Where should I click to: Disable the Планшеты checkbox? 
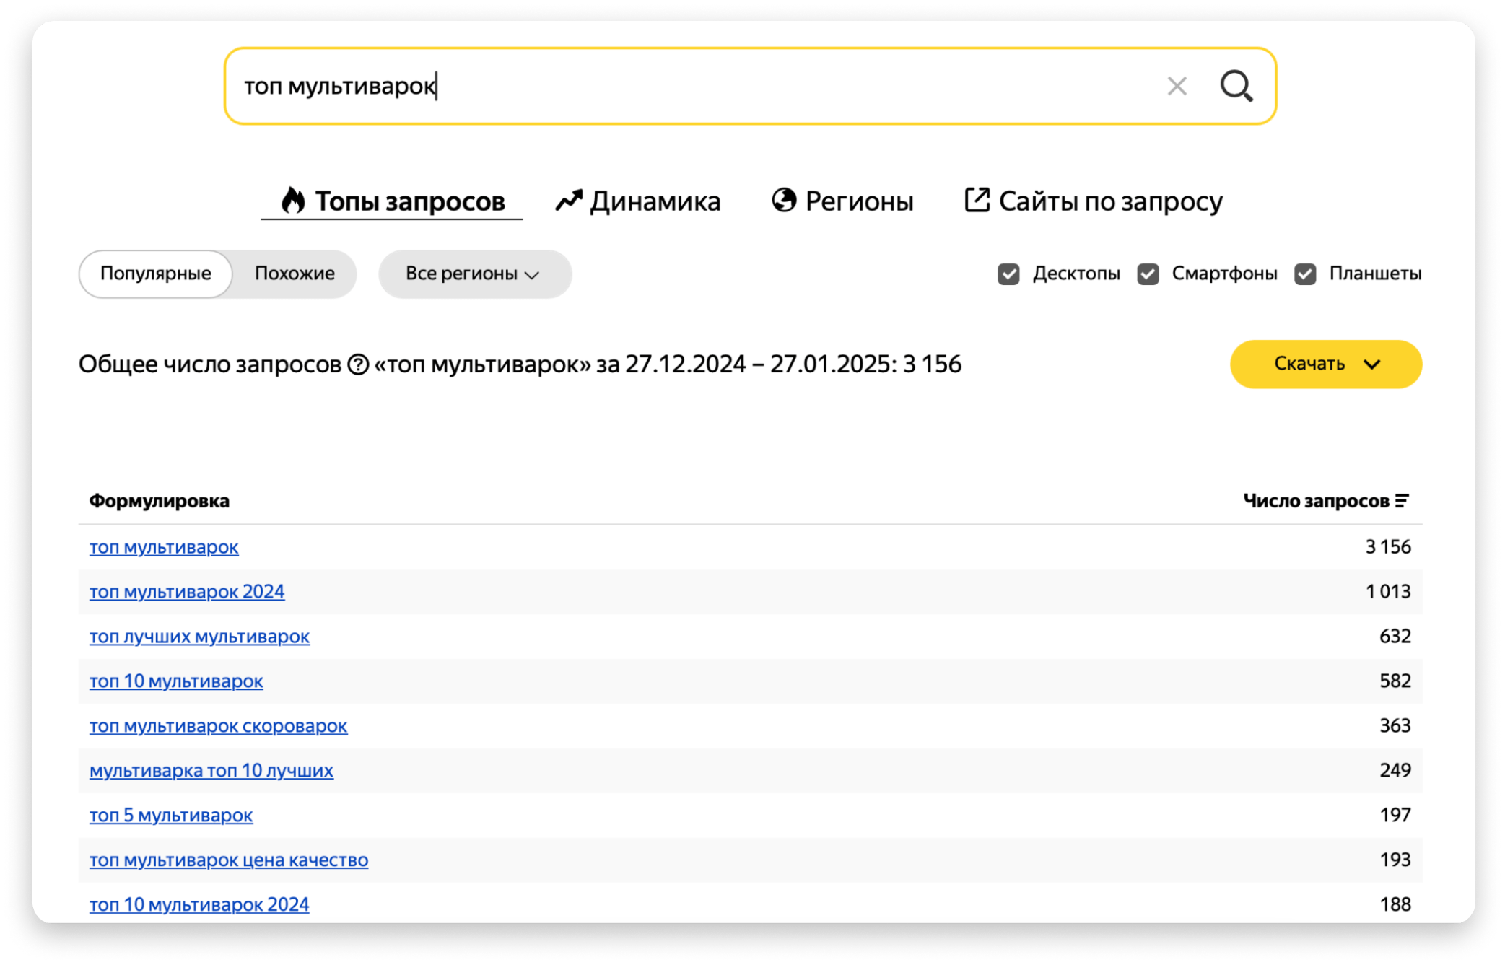point(1305,274)
